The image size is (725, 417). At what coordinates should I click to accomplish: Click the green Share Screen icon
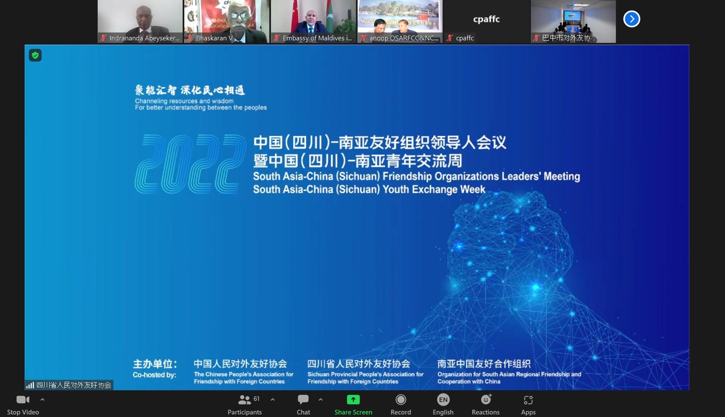tap(353, 400)
